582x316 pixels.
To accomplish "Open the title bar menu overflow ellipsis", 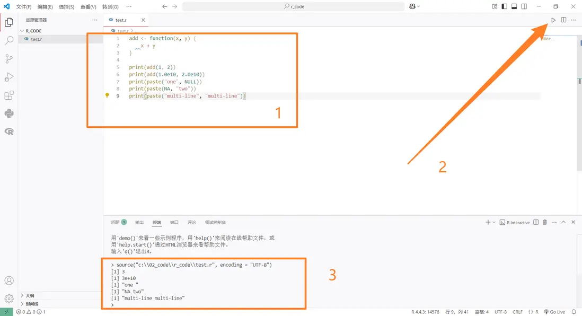I will (x=129, y=6).
